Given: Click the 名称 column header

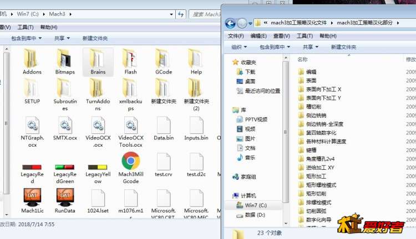Looking at the screenshot, I should (302, 60).
